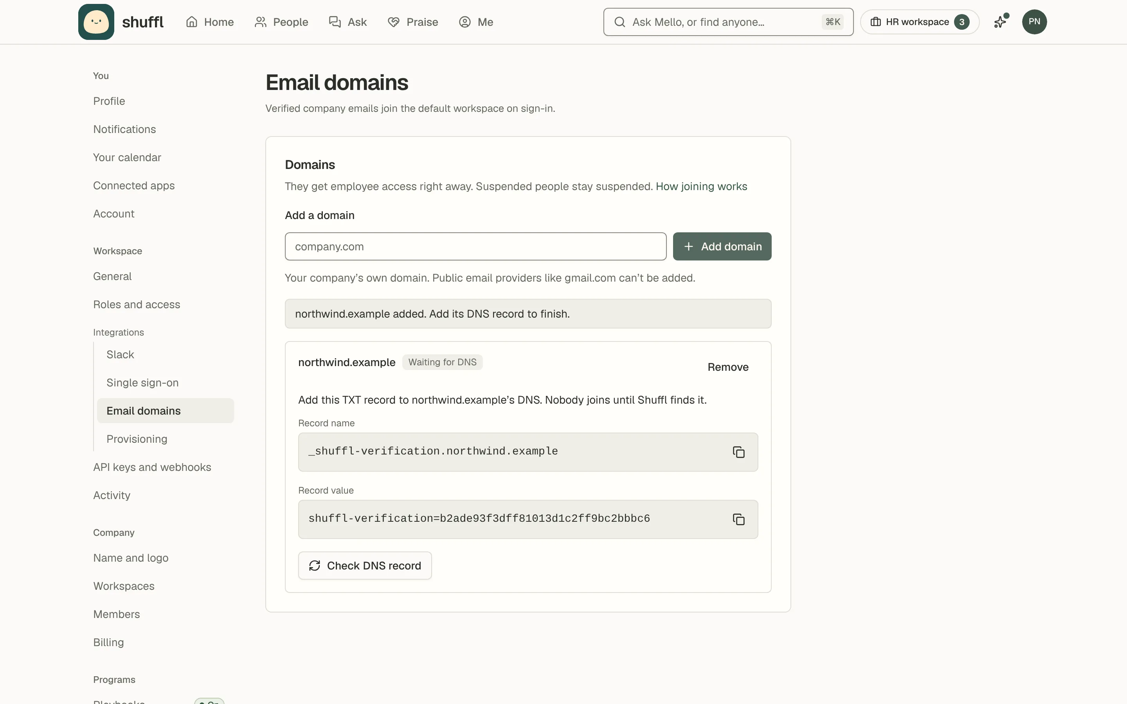Click the Integrations section label

click(118, 332)
